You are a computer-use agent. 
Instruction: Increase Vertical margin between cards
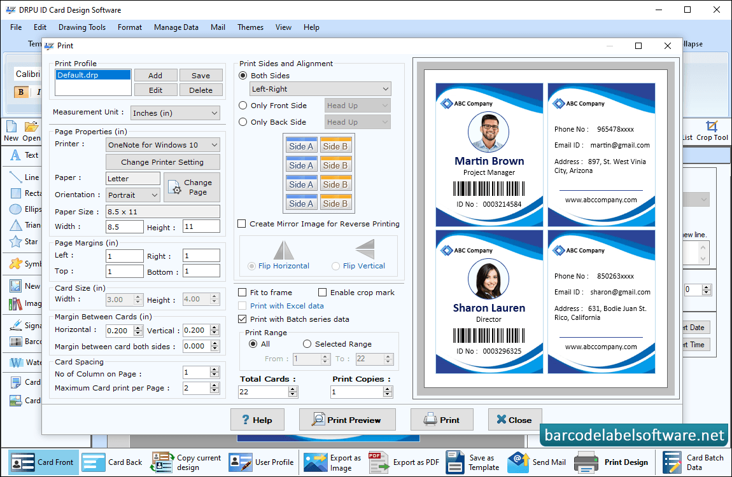[215, 328]
